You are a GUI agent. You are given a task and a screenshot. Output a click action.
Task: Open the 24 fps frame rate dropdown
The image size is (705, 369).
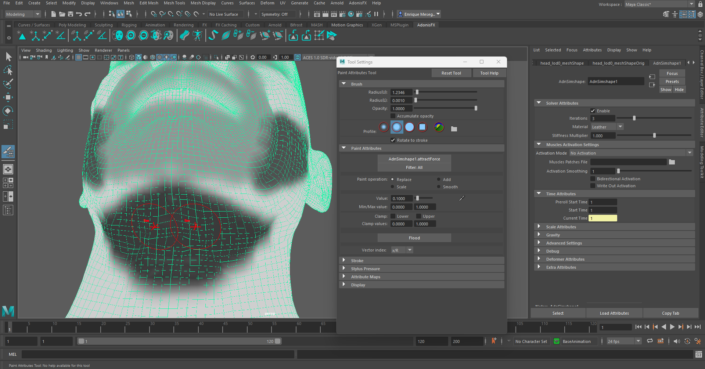[624, 341]
